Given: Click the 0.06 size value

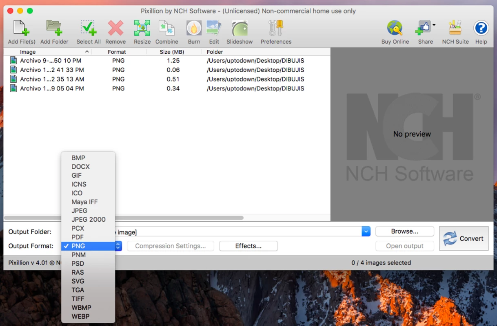Looking at the screenshot, I should tap(173, 70).
